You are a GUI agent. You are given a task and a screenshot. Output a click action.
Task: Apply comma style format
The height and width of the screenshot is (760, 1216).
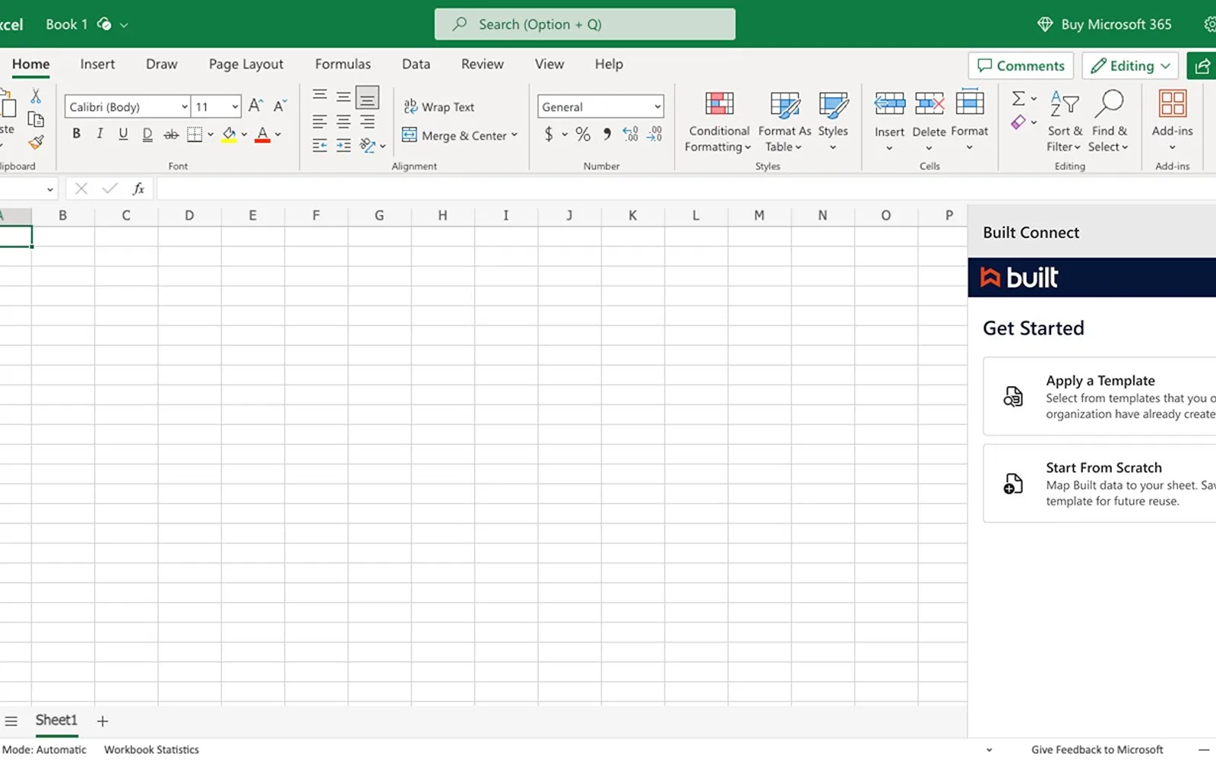(x=606, y=135)
